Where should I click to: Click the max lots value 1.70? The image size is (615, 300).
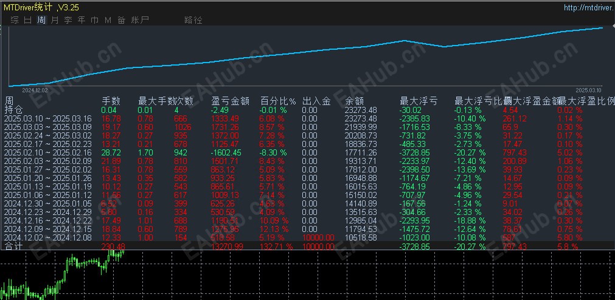tap(145, 153)
